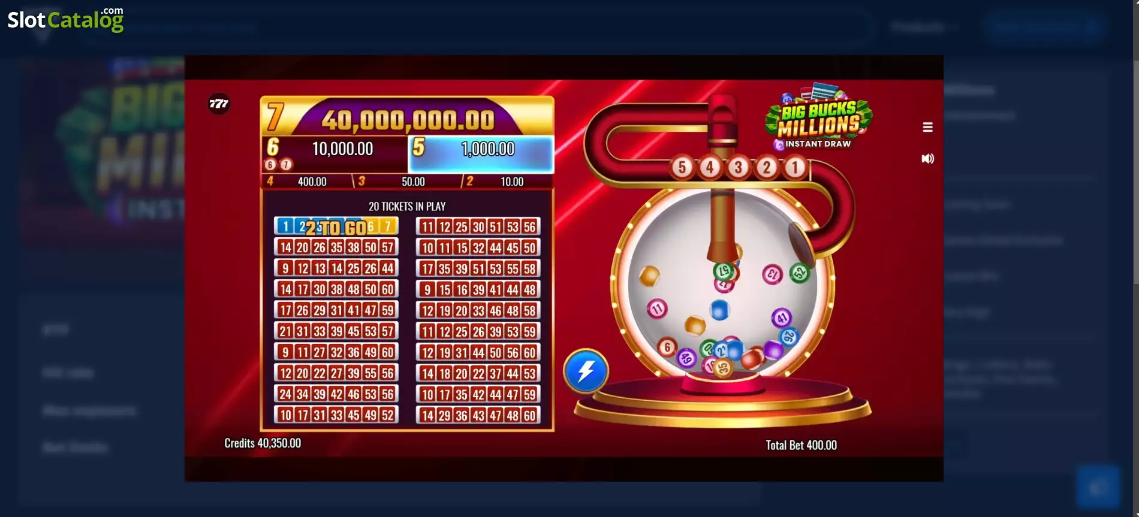
Task: Select ticket 11 12 25 30 51 53 56
Action: click(x=478, y=226)
